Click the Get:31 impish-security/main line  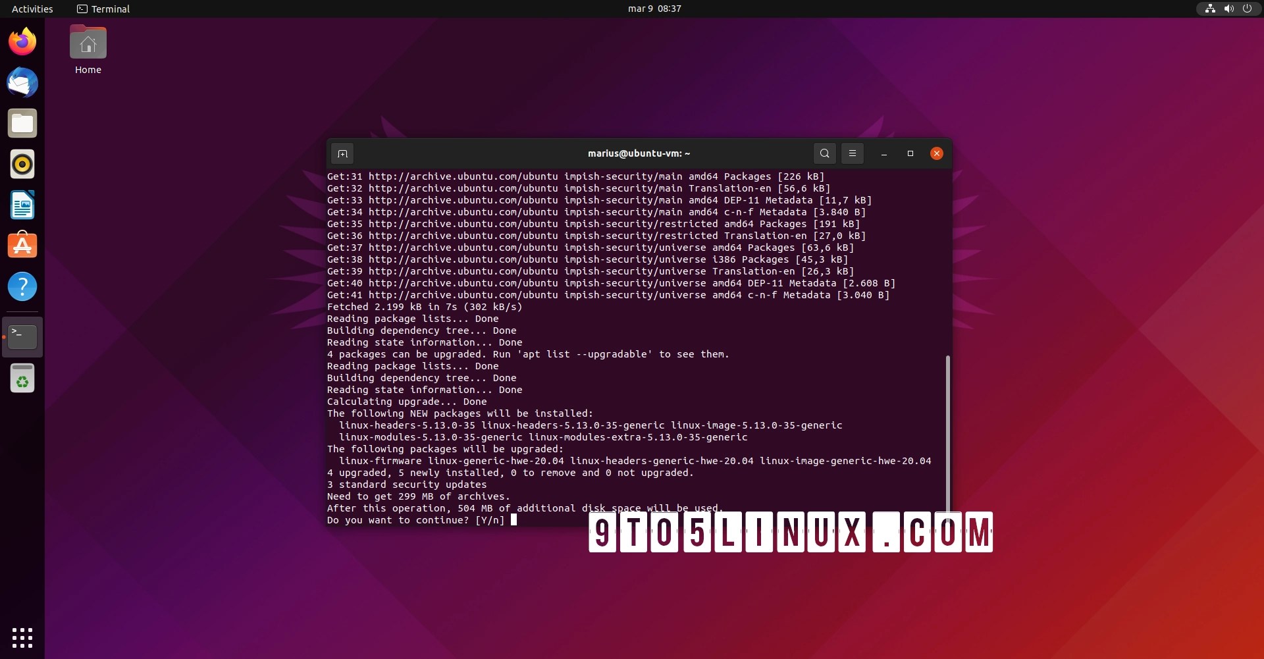575,176
